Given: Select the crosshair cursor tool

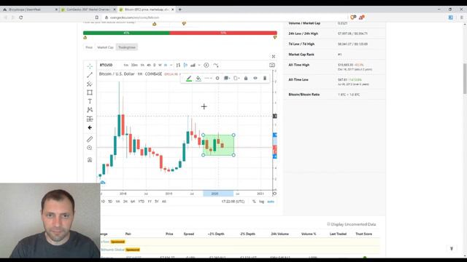Looking at the screenshot, I should (x=90, y=66).
